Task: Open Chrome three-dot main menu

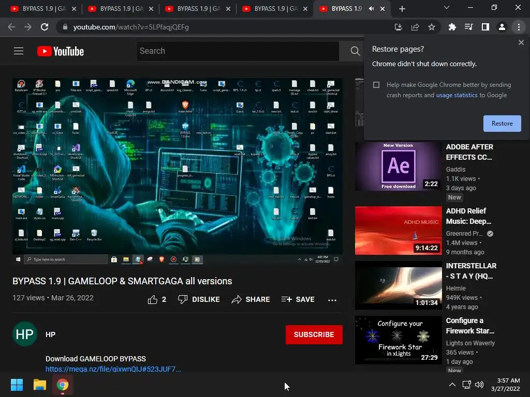Action: 519,27
